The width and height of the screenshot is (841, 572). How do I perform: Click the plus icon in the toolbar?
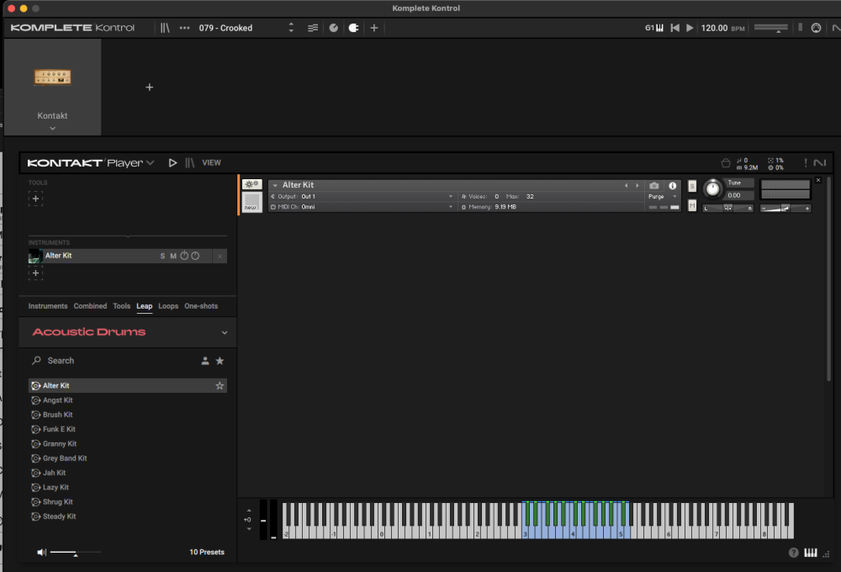pos(374,28)
